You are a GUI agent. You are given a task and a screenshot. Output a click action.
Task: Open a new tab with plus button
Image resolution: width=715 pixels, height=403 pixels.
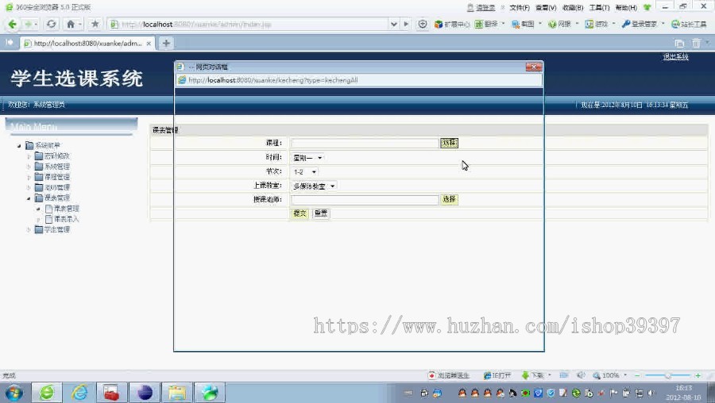click(166, 44)
